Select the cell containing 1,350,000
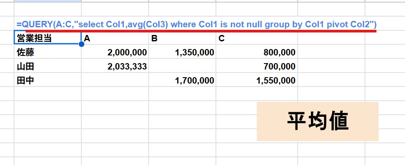Viewport: 405px width, 165px height. [182, 52]
